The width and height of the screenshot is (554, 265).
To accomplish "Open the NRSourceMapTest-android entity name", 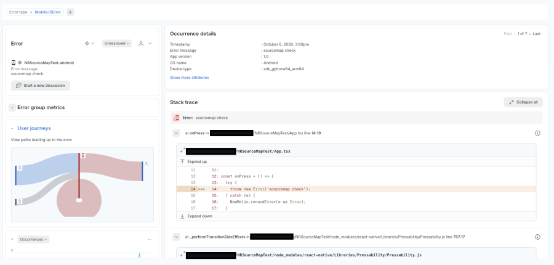I will click(49, 63).
